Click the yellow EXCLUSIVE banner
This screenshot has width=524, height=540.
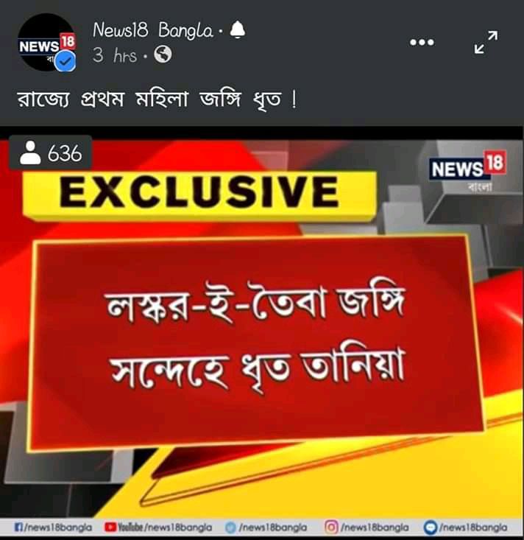tap(199, 193)
